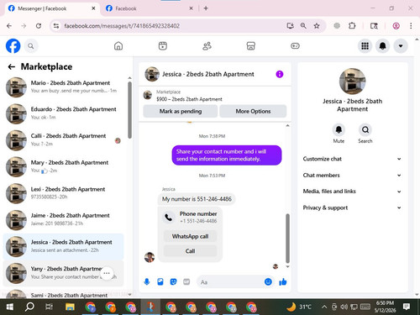Open the Facebook menu grid icon
The width and height of the screenshot is (420, 315).
[x=365, y=46]
